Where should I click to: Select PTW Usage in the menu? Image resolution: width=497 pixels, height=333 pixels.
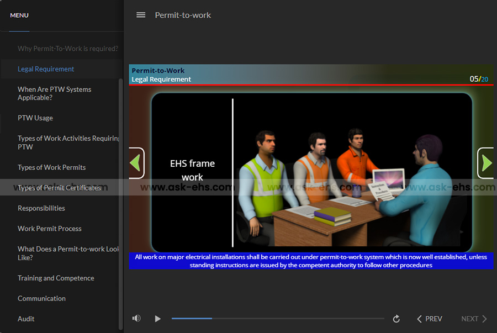click(x=35, y=118)
